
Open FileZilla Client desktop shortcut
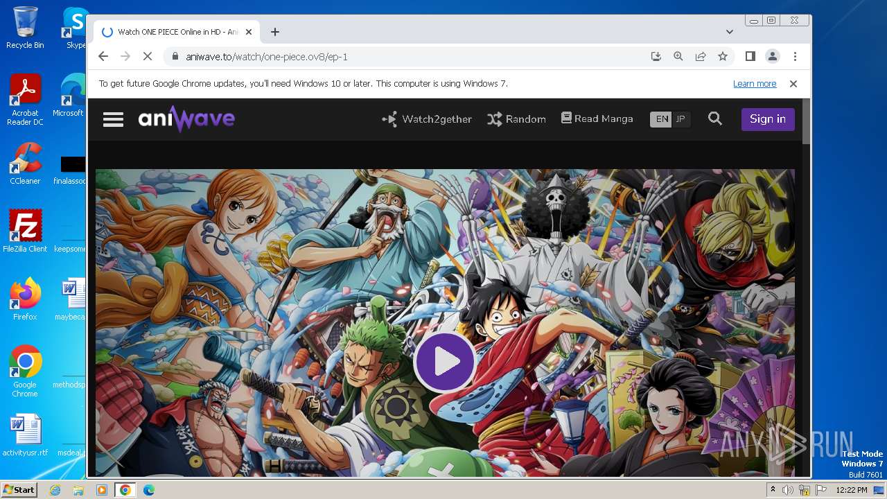25,231
